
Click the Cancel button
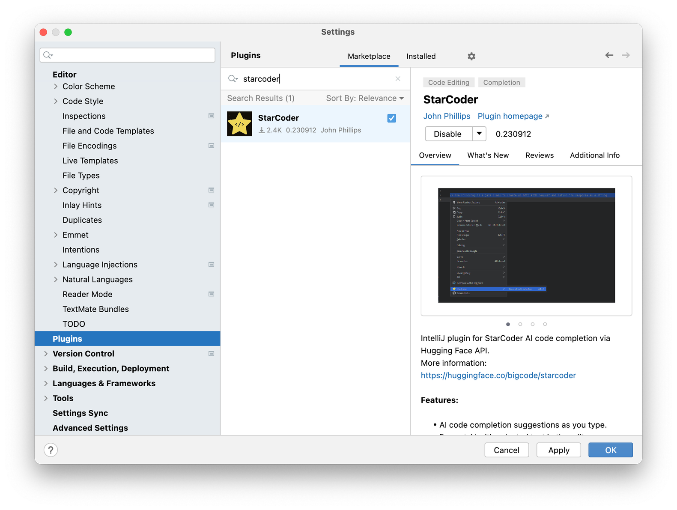coord(507,450)
